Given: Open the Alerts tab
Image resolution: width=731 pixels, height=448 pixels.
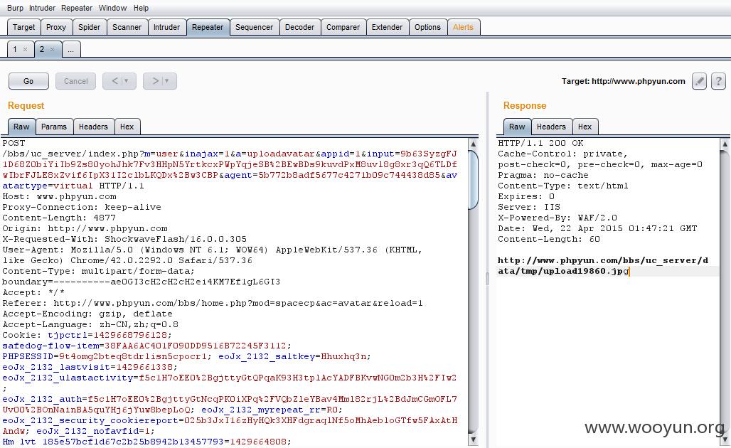Looking at the screenshot, I should (463, 27).
